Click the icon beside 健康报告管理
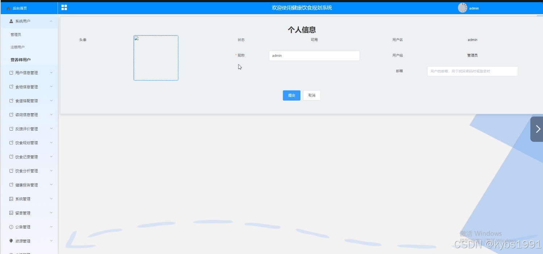This screenshot has height=254, width=543. click(x=11, y=185)
